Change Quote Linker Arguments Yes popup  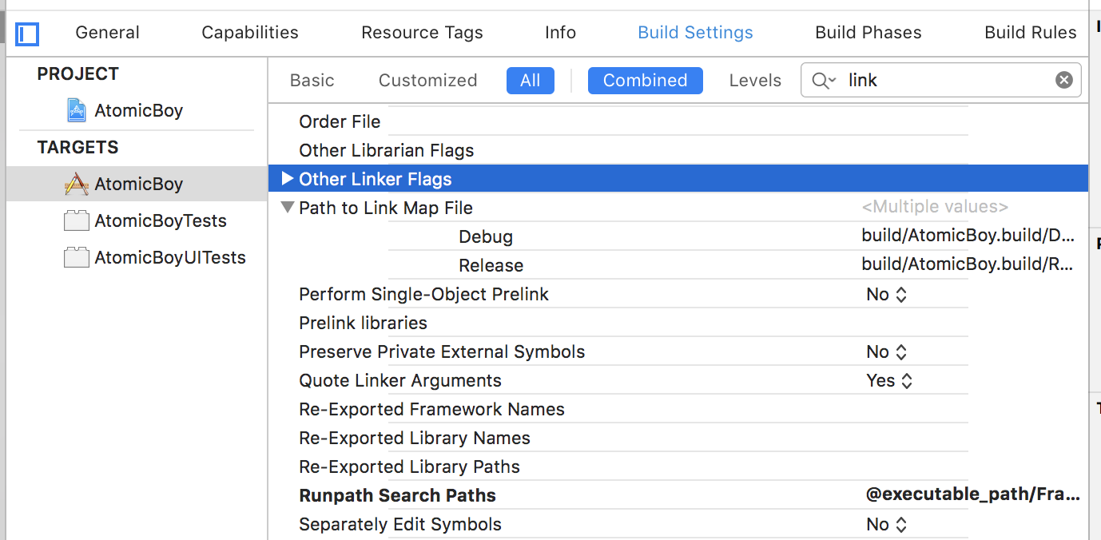point(889,380)
